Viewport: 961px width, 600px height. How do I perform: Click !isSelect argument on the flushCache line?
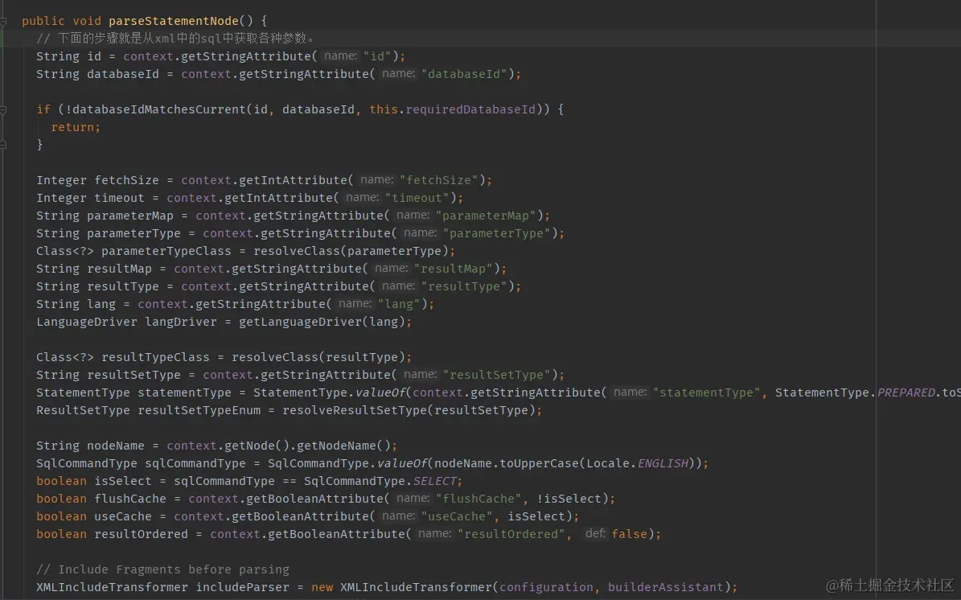[x=568, y=499]
